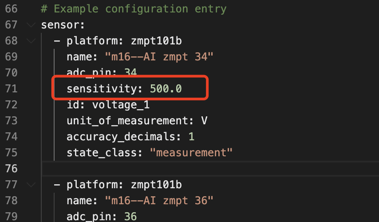Select line number 76 in the gutter
This screenshot has height=222, width=379.
[12, 169]
